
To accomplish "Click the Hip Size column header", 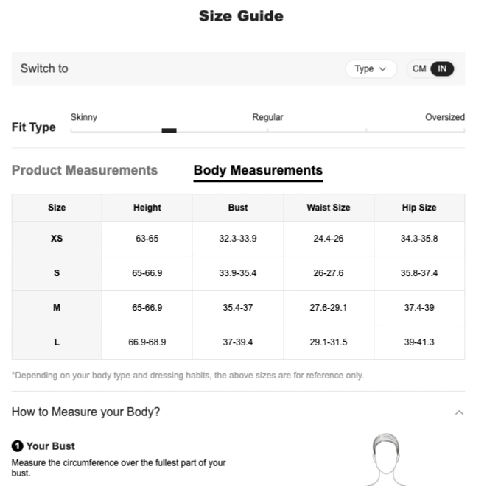I will (419, 208).
